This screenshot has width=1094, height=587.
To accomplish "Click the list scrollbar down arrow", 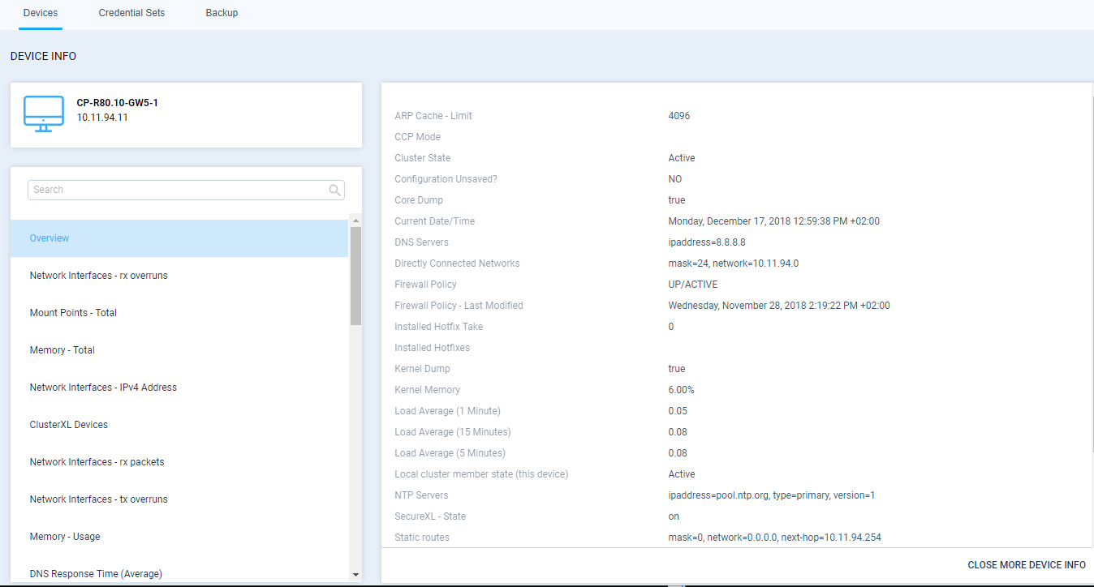I will click(355, 575).
